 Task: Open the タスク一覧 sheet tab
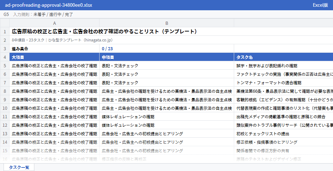coord(19,167)
